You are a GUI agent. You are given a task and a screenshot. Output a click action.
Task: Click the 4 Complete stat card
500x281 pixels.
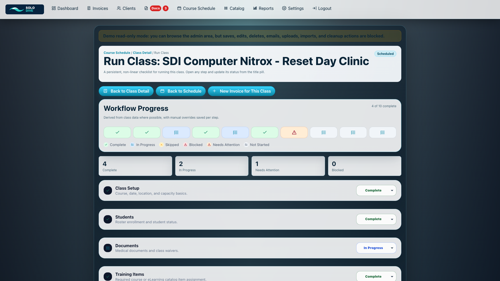click(135, 166)
